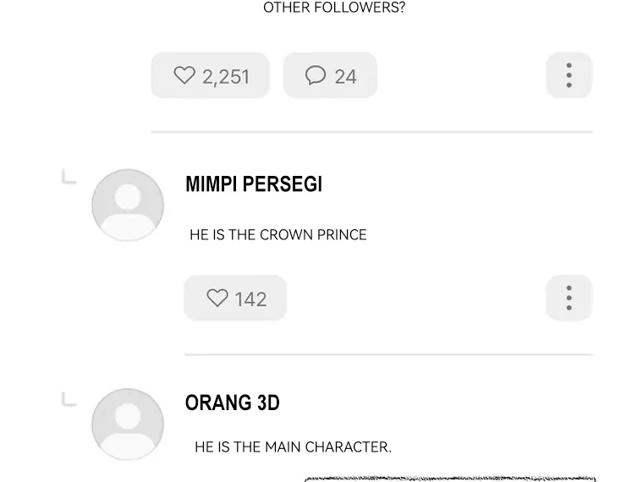643x482 pixels.
Task: Click the 142 like count number
Action: pos(250,299)
